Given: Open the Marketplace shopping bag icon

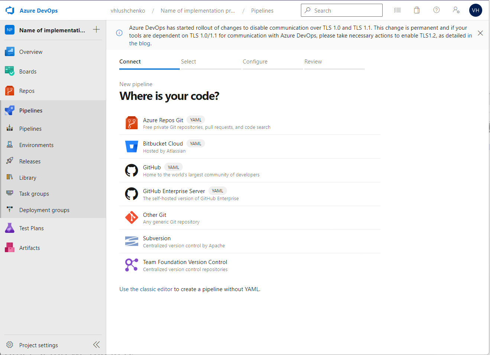Looking at the screenshot, I should click(x=416, y=10).
